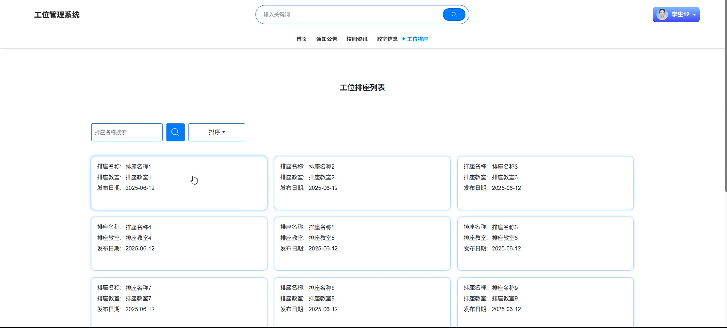View details of 排座名称5 card
This screenshot has height=328, width=727.
(362, 243)
